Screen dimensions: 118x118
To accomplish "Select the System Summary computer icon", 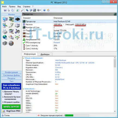I will pyautogui.click(x=5, y=19).
